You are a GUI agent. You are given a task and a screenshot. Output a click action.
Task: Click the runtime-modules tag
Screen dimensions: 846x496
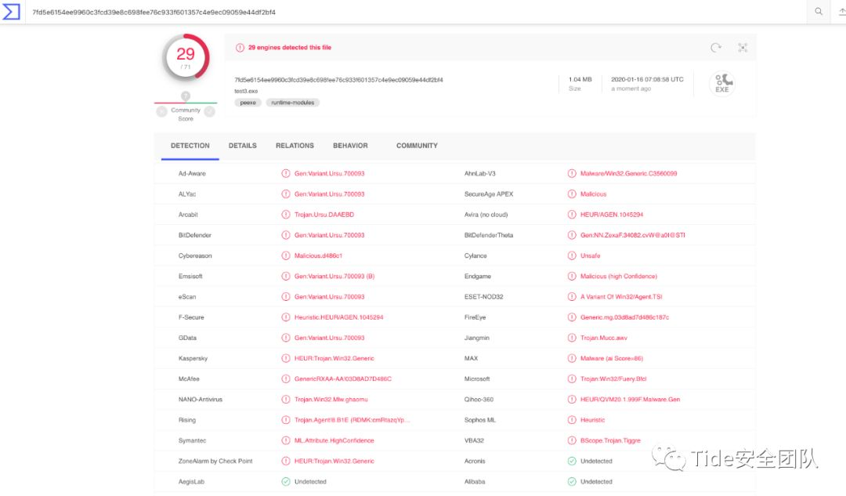tap(293, 103)
